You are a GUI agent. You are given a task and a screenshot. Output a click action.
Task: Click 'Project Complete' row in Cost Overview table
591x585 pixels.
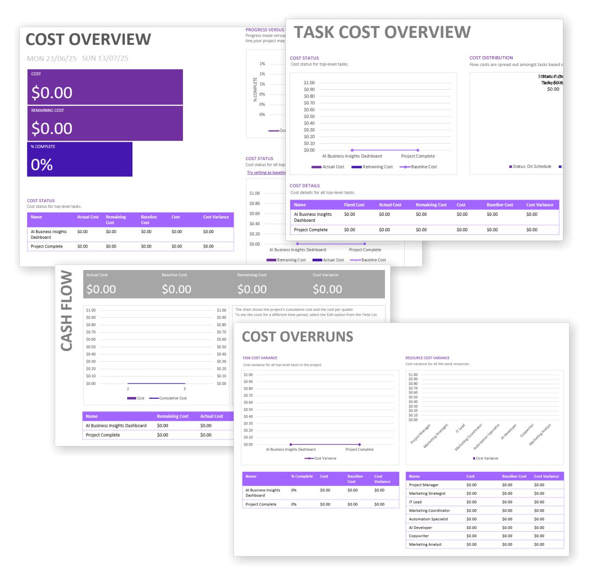pyautogui.click(x=130, y=246)
